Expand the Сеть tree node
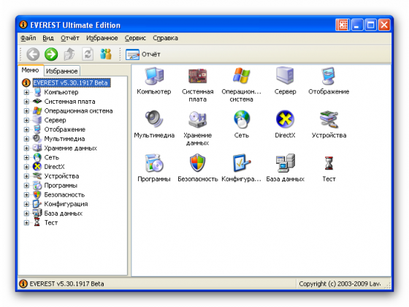Viewport: 409px width, 307px height. pos(26,157)
